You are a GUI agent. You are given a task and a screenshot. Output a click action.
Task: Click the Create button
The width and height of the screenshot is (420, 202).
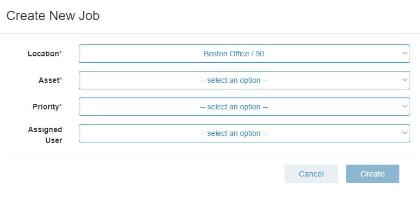pos(373,174)
